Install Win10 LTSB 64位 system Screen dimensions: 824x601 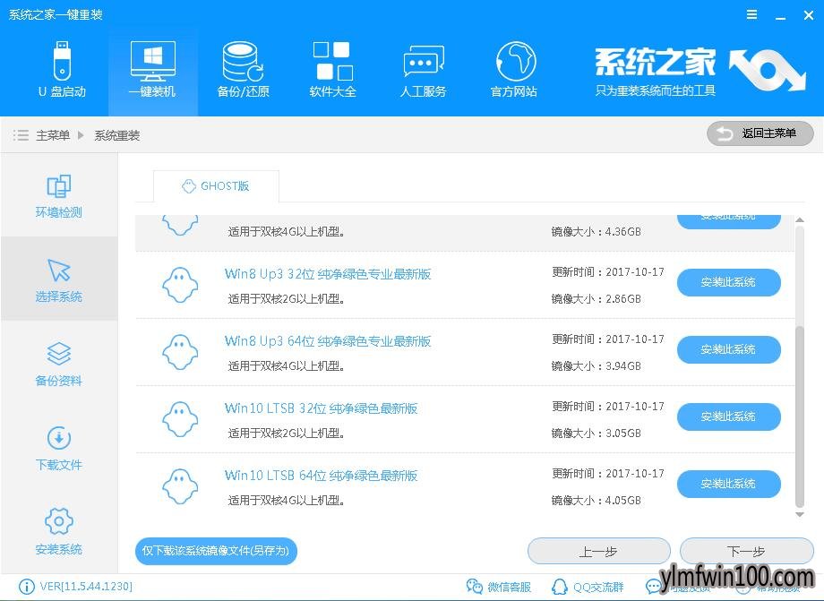(728, 484)
